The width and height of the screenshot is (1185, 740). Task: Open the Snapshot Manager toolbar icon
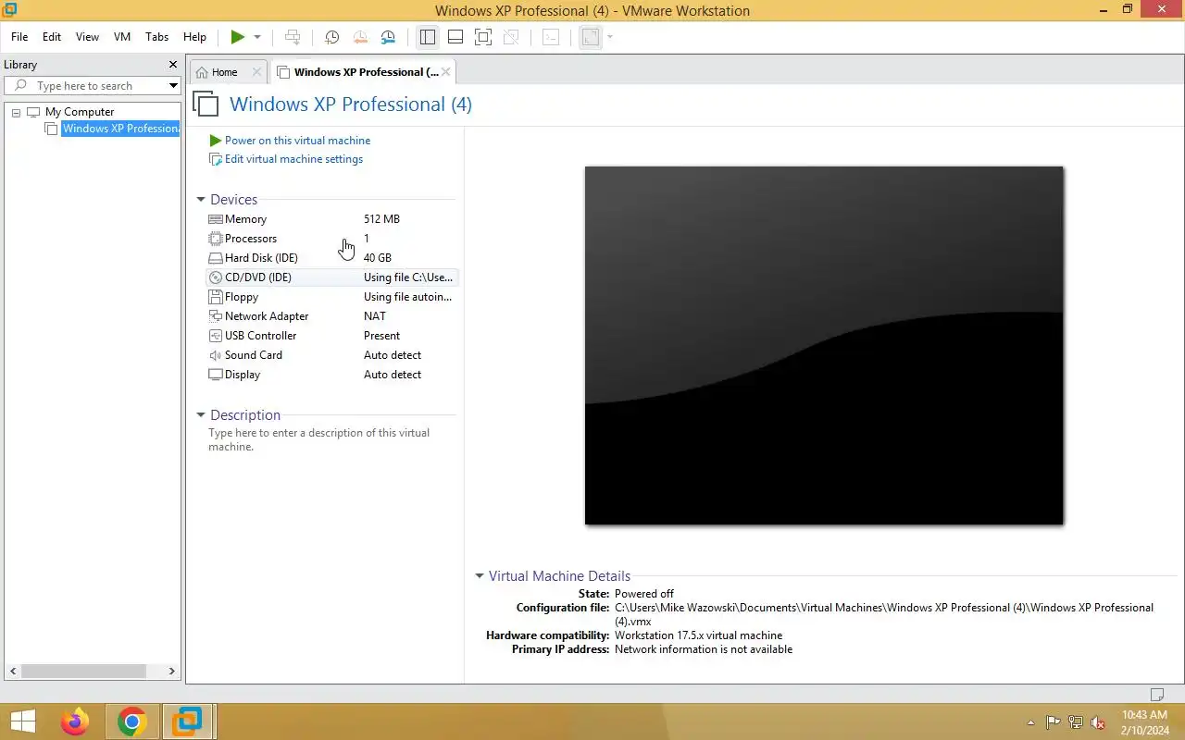coord(388,37)
